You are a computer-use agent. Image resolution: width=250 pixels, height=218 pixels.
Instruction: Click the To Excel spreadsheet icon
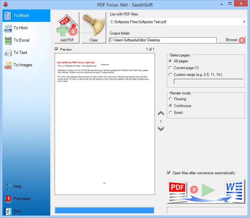pos(8,41)
